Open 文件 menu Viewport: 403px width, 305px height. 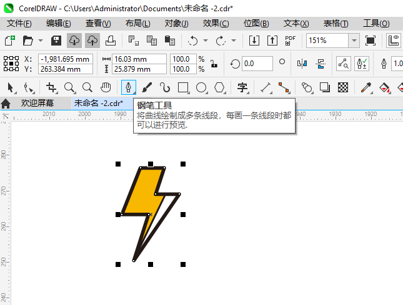[x=19, y=24]
